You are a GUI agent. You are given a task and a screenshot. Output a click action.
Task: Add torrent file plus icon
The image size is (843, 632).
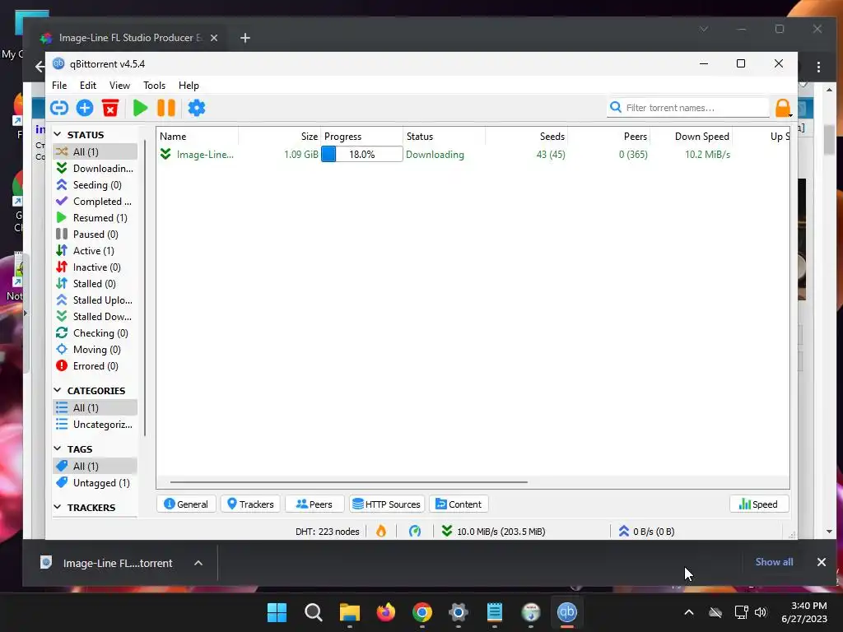coord(85,108)
